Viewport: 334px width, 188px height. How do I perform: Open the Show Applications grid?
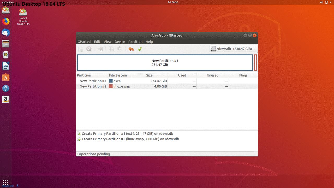pos(6,182)
